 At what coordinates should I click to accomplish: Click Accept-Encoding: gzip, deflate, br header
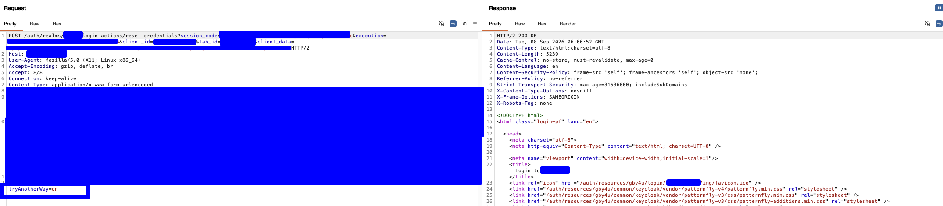[x=61, y=66]
